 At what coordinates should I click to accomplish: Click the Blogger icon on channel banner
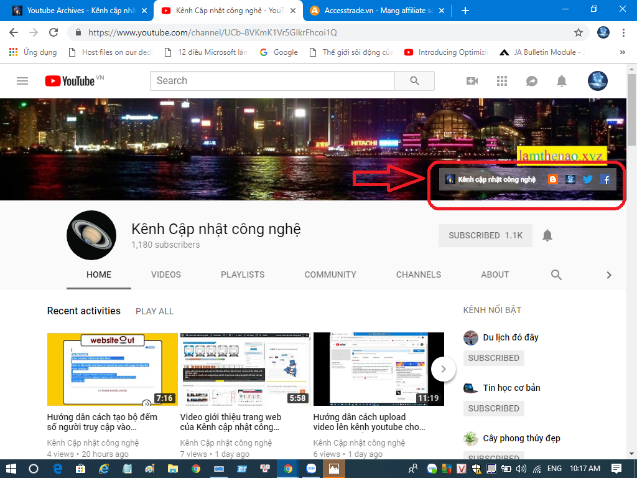(553, 179)
